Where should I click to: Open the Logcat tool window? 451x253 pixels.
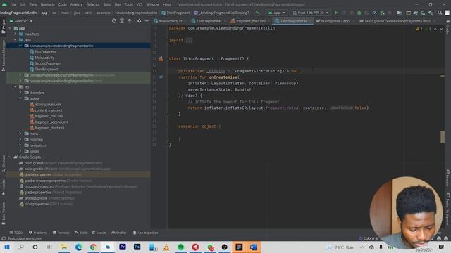coord(99,233)
